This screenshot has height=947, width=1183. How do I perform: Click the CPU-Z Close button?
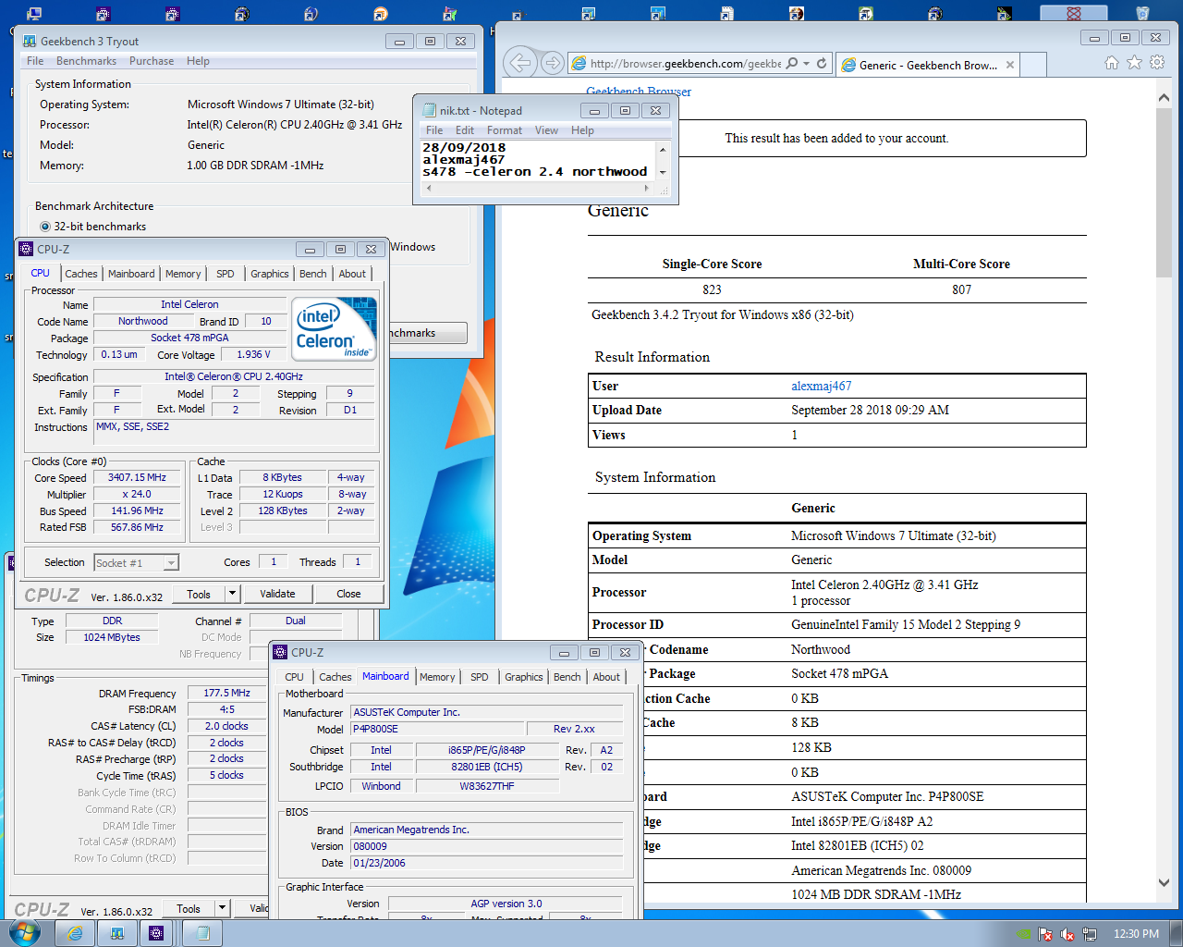point(348,594)
